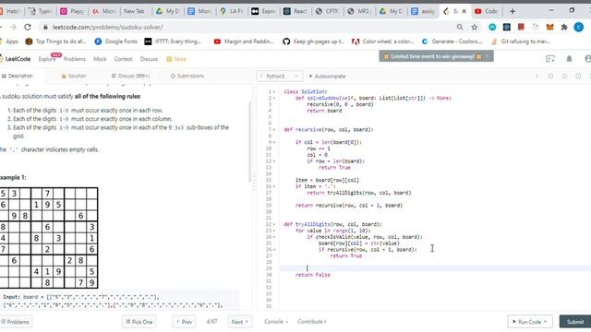Open the LeetCode playground icon near bell
Viewport: 591px width, 332px height.
tap(550, 59)
